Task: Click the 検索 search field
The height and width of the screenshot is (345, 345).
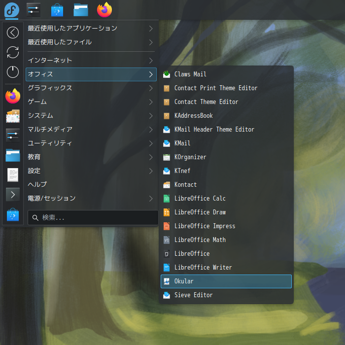Action: (x=93, y=218)
